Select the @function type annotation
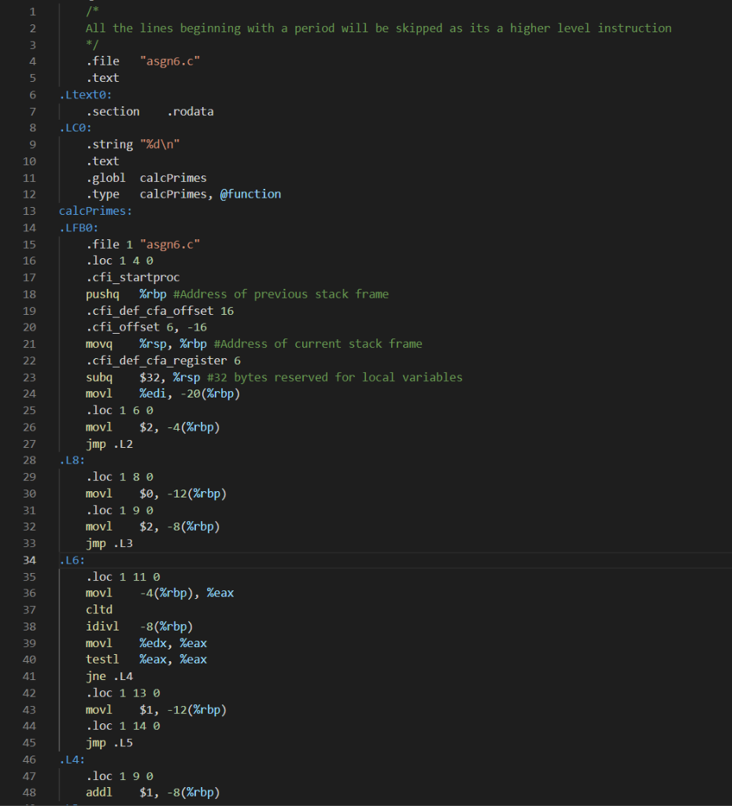Viewport: 732px width, 806px height. (250, 194)
